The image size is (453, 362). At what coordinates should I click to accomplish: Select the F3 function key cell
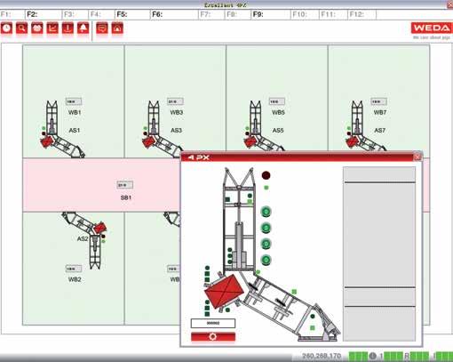75,14
